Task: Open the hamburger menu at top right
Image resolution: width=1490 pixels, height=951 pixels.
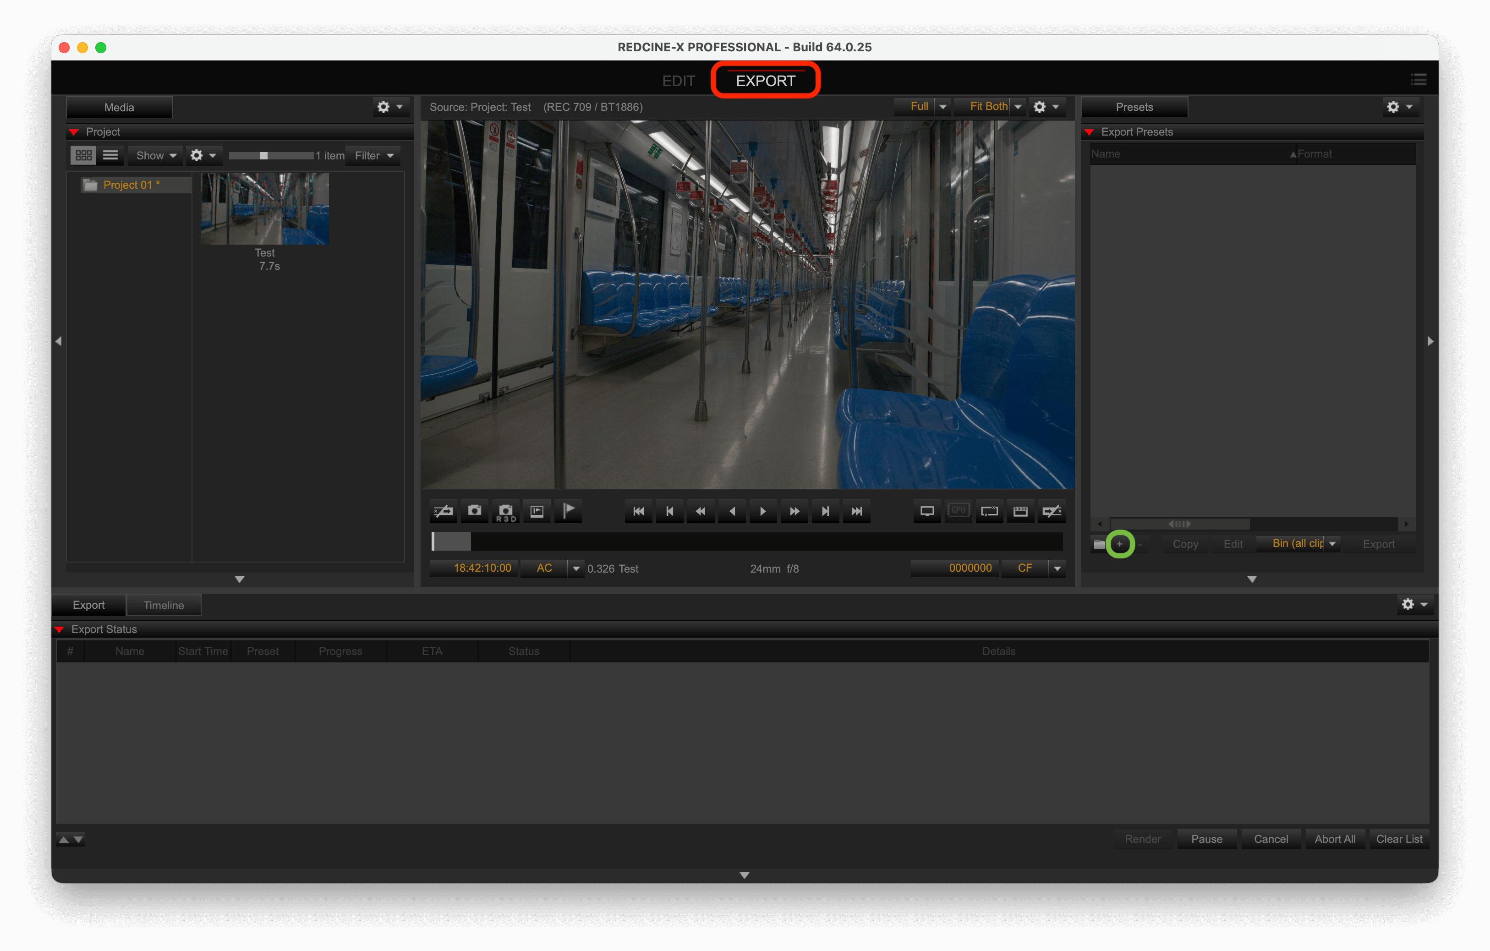Action: (x=1418, y=80)
